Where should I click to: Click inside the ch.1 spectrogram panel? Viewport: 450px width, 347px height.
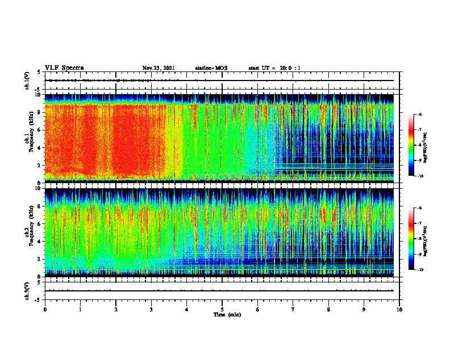(219, 138)
